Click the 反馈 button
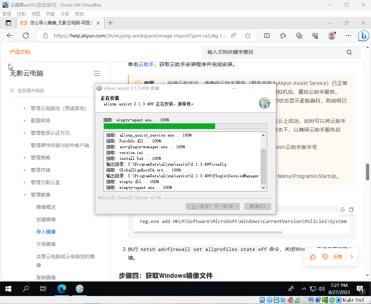 click(338, 257)
